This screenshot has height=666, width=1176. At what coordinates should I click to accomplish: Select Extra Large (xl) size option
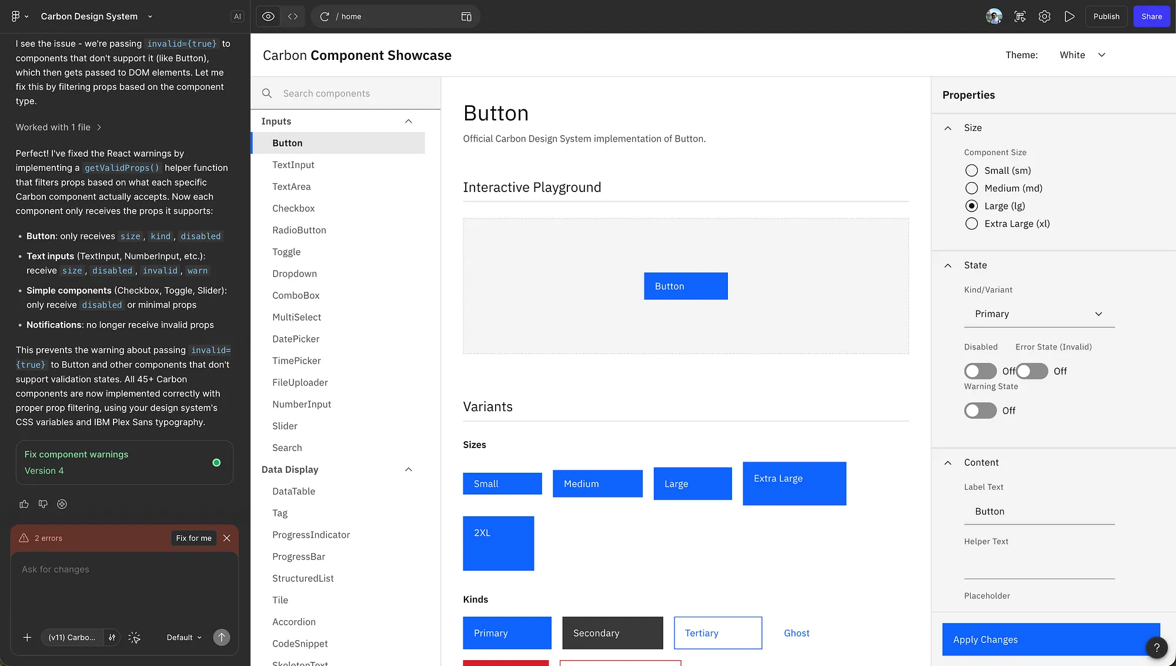point(971,224)
